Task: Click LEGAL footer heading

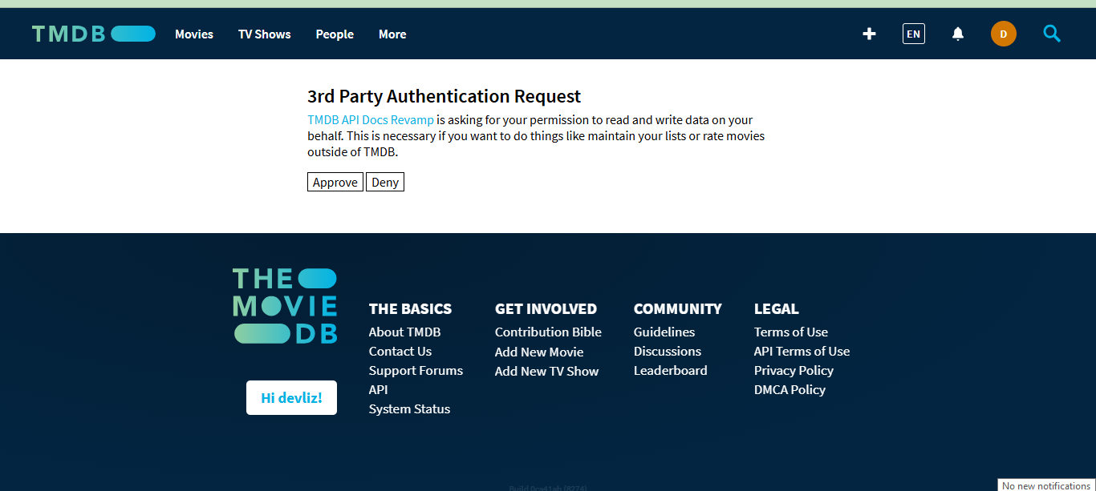Action: click(x=777, y=308)
